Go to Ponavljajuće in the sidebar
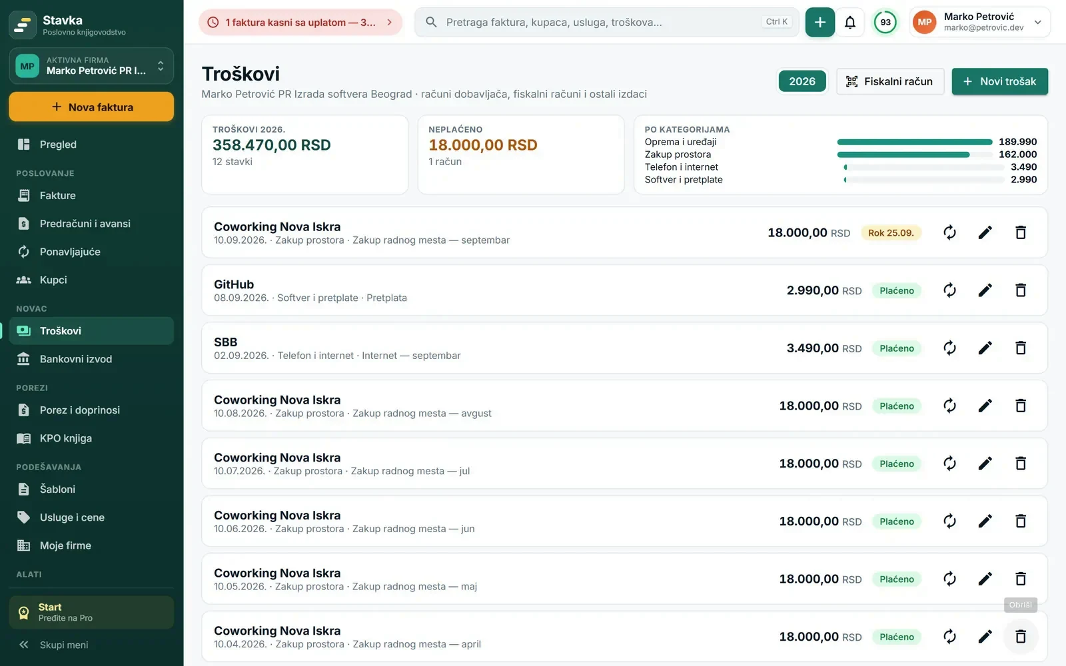The height and width of the screenshot is (666, 1066). click(91, 252)
